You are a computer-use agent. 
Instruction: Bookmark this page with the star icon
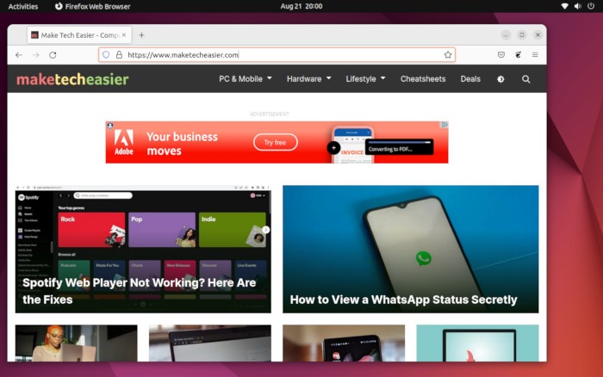(x=448, y=55)
